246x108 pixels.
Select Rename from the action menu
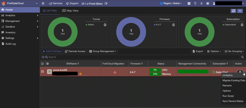[x=234, y=85]
